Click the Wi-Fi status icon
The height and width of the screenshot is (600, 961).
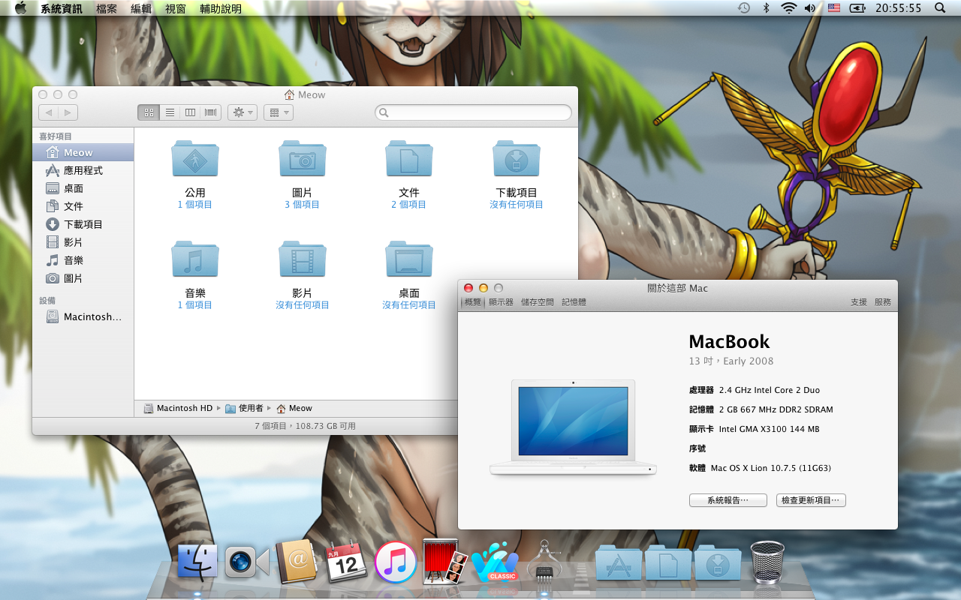788,8
